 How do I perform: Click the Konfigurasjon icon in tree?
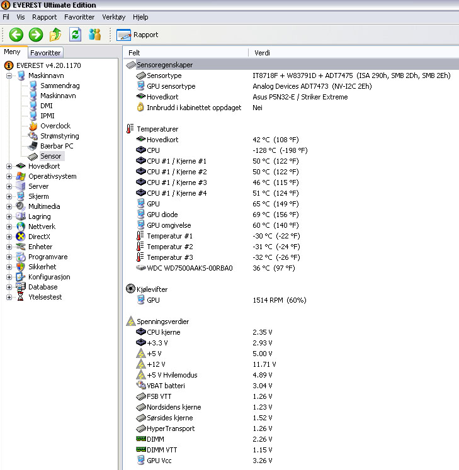tap(20, 277)
